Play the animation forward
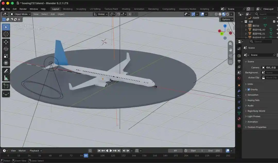 click(x=111, y=151)
